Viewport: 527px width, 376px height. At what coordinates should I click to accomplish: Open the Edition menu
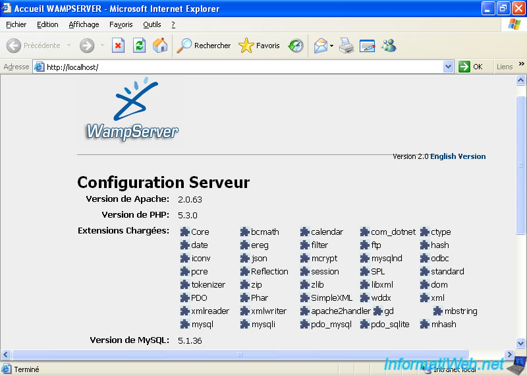point(47,24)
